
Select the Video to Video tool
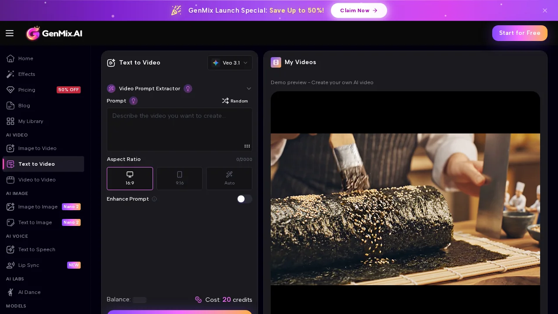point(37,180)
